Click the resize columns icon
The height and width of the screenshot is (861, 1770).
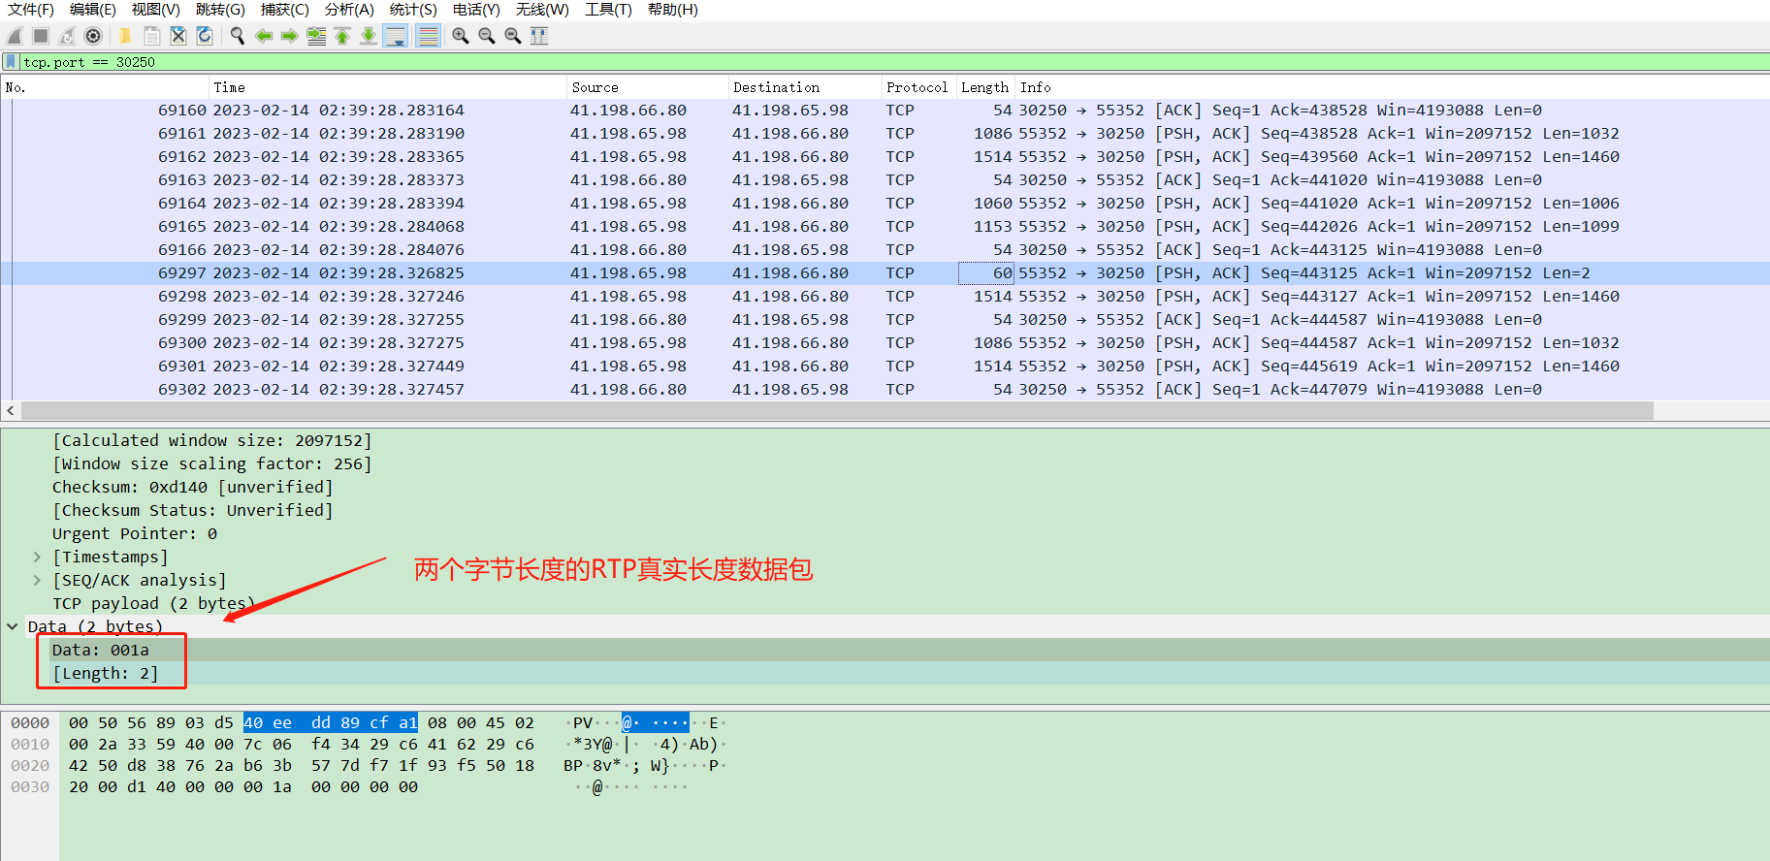point(539,36)
